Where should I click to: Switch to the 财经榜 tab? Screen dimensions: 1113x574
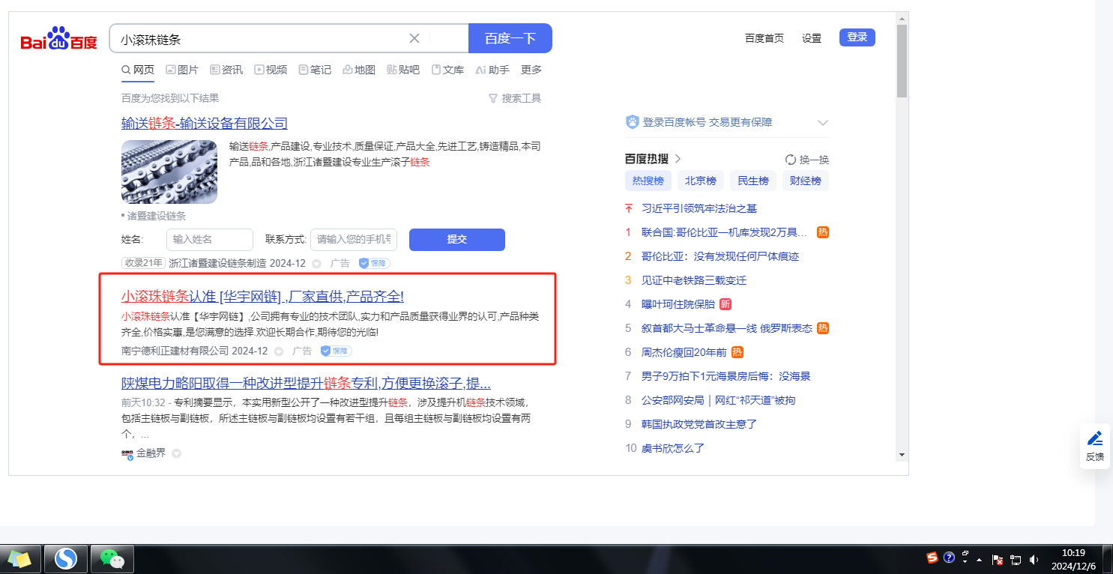pyautogui.click(x=806, y=181)
